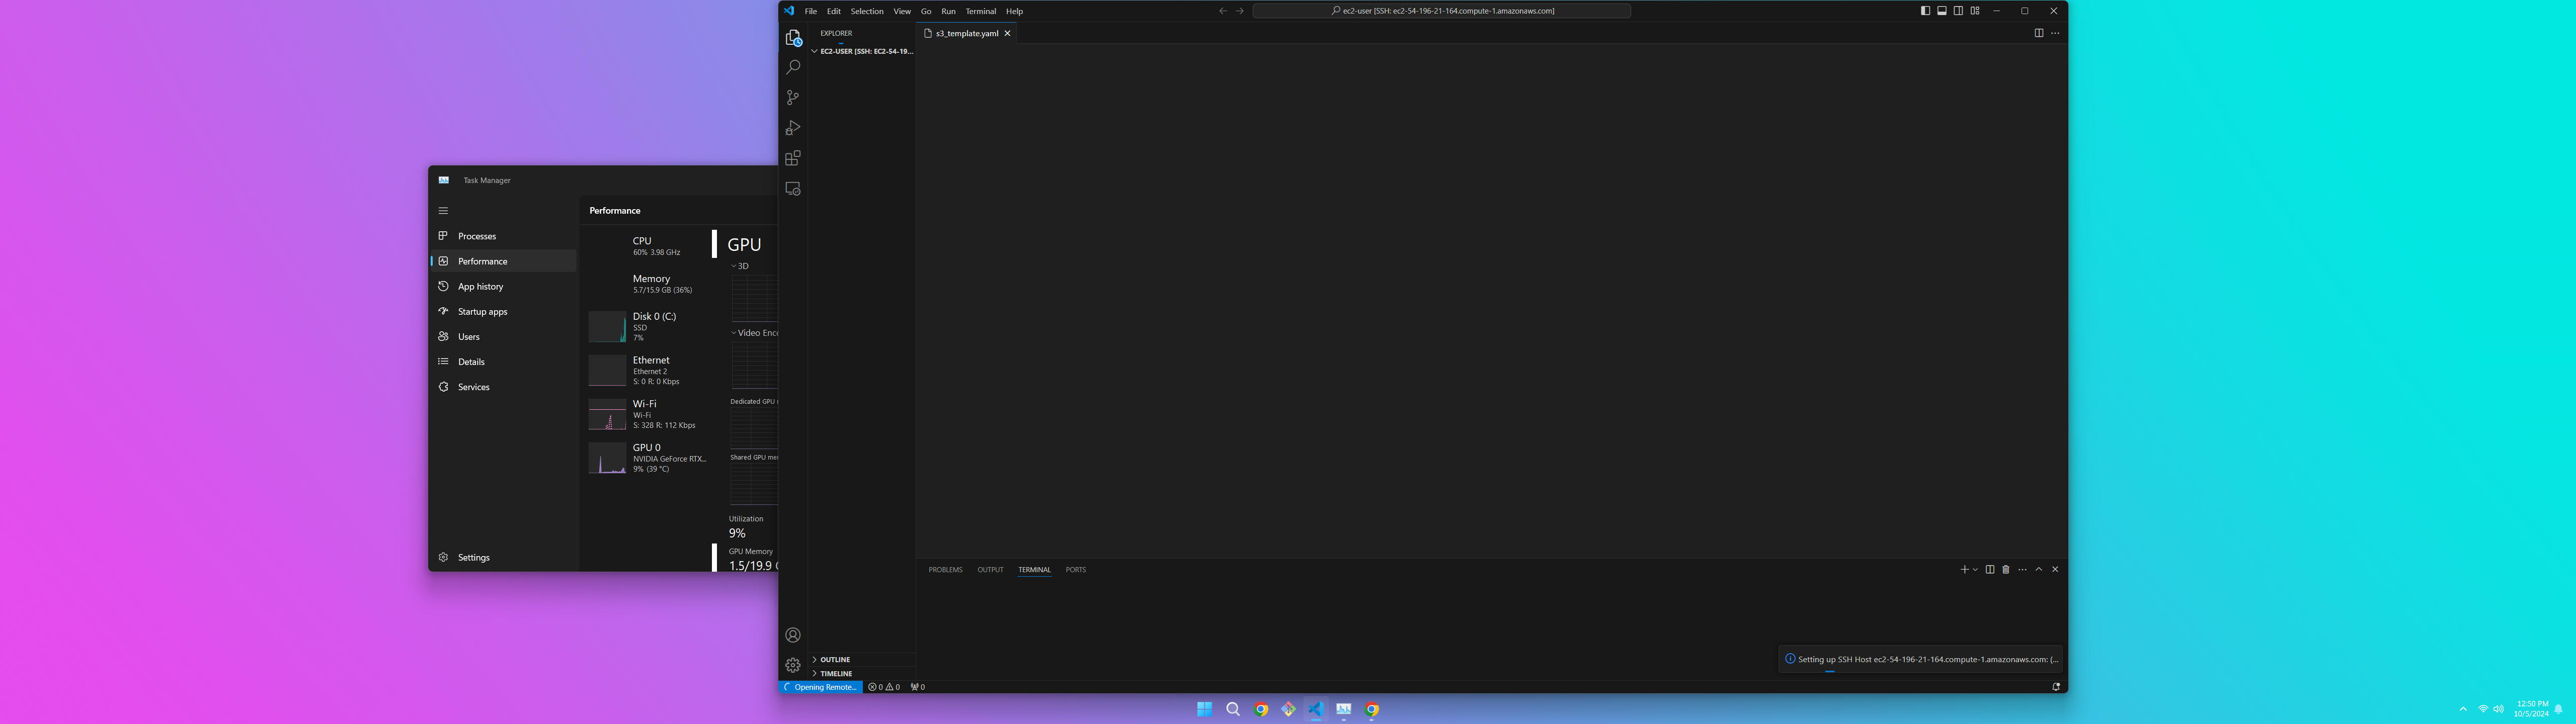Toggle the bottom panel visibility
This screenshot has width=2576, height=724.
(x=1941, y=11)
